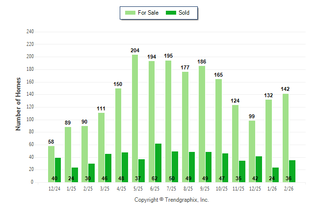Select the 12/25 Sold bar labeled 42
This screenshot has height=212, width=317.
click(x=259, y=169)
